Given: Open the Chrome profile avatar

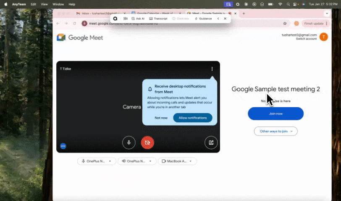Looking at the screenshot, I should coord(296,23).
